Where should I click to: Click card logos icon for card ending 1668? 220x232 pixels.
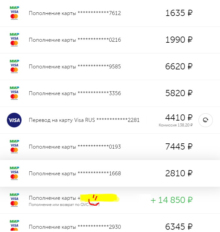(x=14, y=173)
